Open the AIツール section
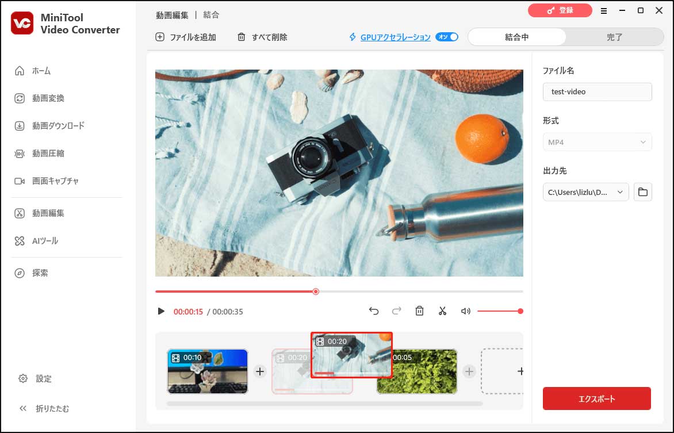Viewport: 674px width, 433px height. pos(37,241)
